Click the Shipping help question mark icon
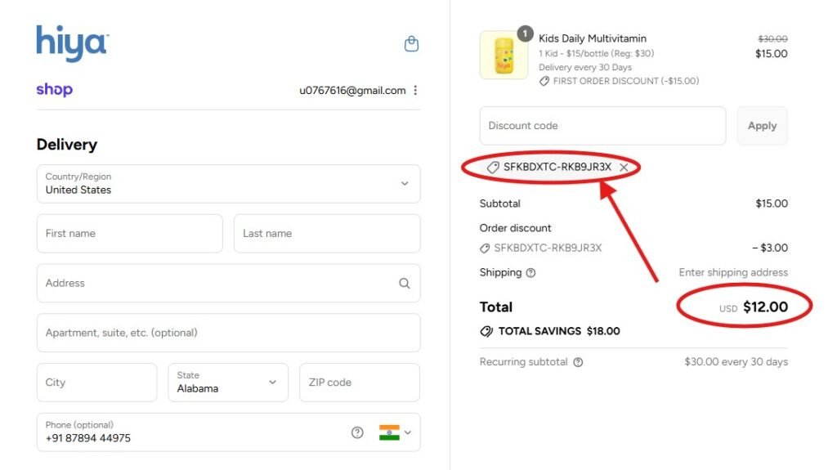 [x=530, y=273]
